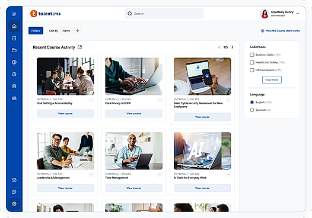The width and height of the screenshot is (312, 218).
Task: Open the users group sidebar icon
Action: pos(14,98)
